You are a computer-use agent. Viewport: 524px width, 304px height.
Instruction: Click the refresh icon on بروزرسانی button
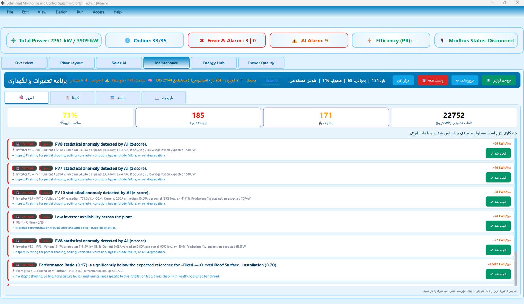point(457,80)
